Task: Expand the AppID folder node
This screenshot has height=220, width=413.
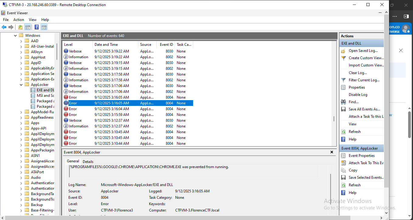Action: [x=21, y=63]
